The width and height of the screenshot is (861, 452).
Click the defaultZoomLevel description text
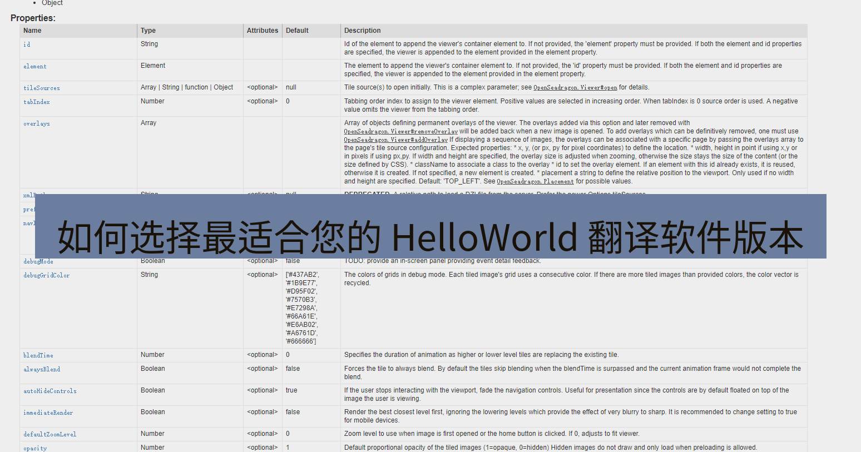[492, 434]
